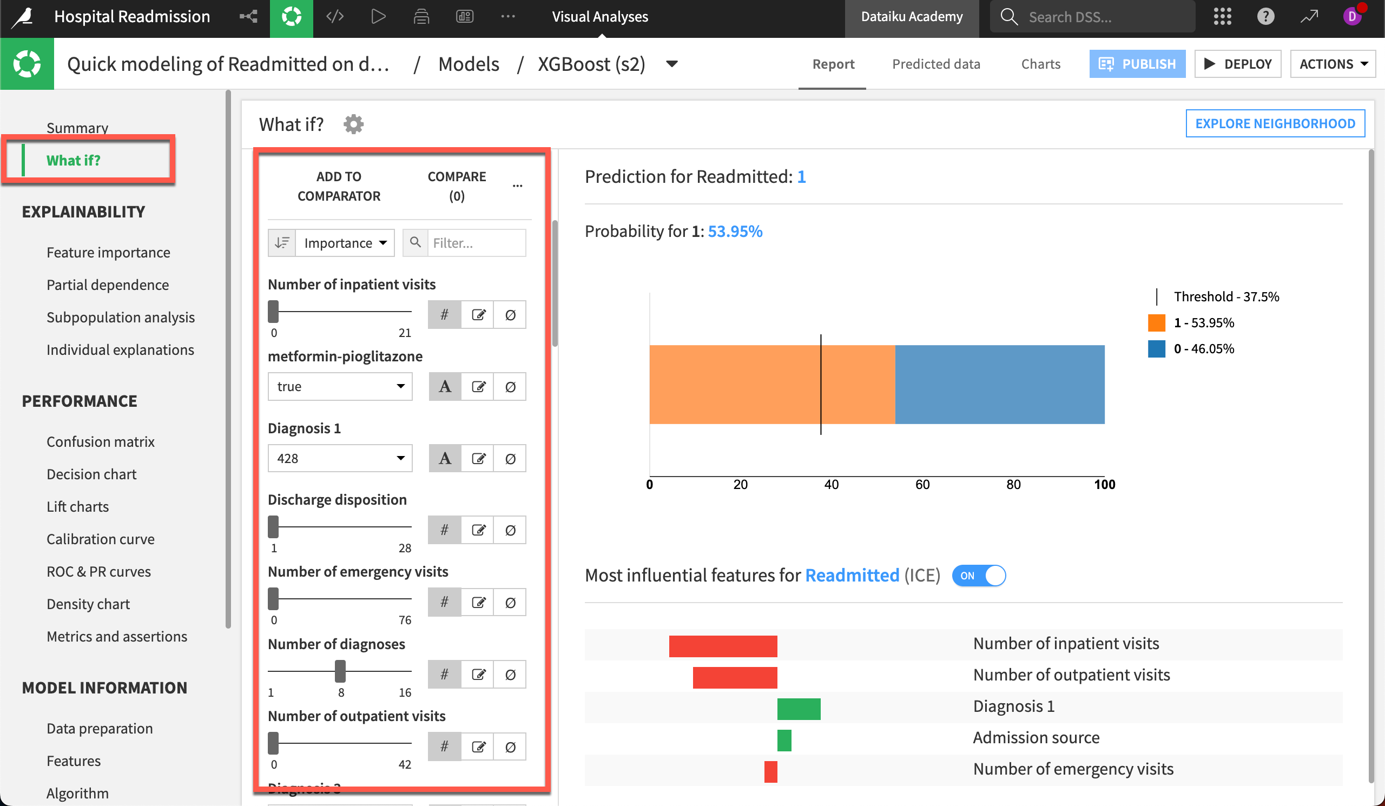1385x806 pixels.
Task: Click the numeric input icon for Number of inpatient visits
Action: tap(444, 314)
